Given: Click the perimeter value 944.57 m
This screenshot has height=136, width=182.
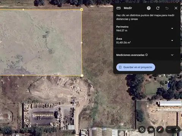Looking at the screenshot, I should [122, 31].
